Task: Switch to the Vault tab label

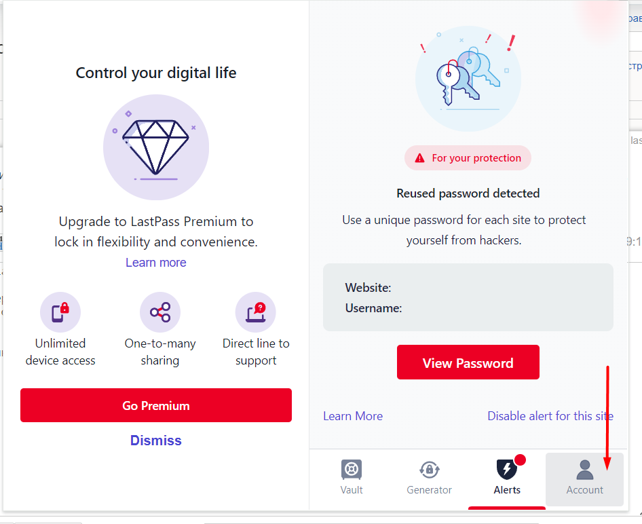Action: (352, 490)
